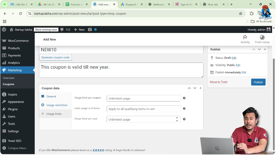Click the Move to Trash link
This screenshot has height=155, width=276.
(218, 82)
